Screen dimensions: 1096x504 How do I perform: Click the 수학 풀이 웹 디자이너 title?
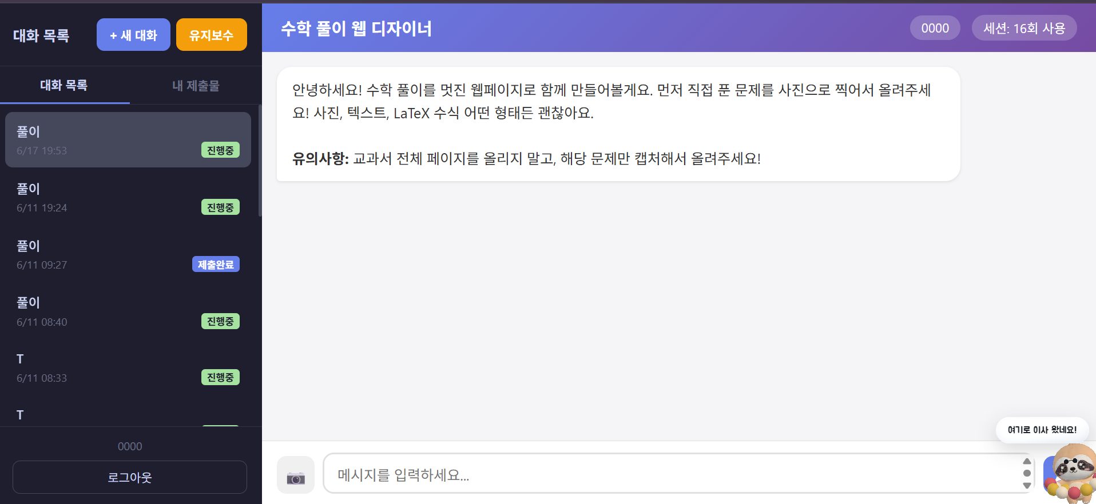(356, 29)
